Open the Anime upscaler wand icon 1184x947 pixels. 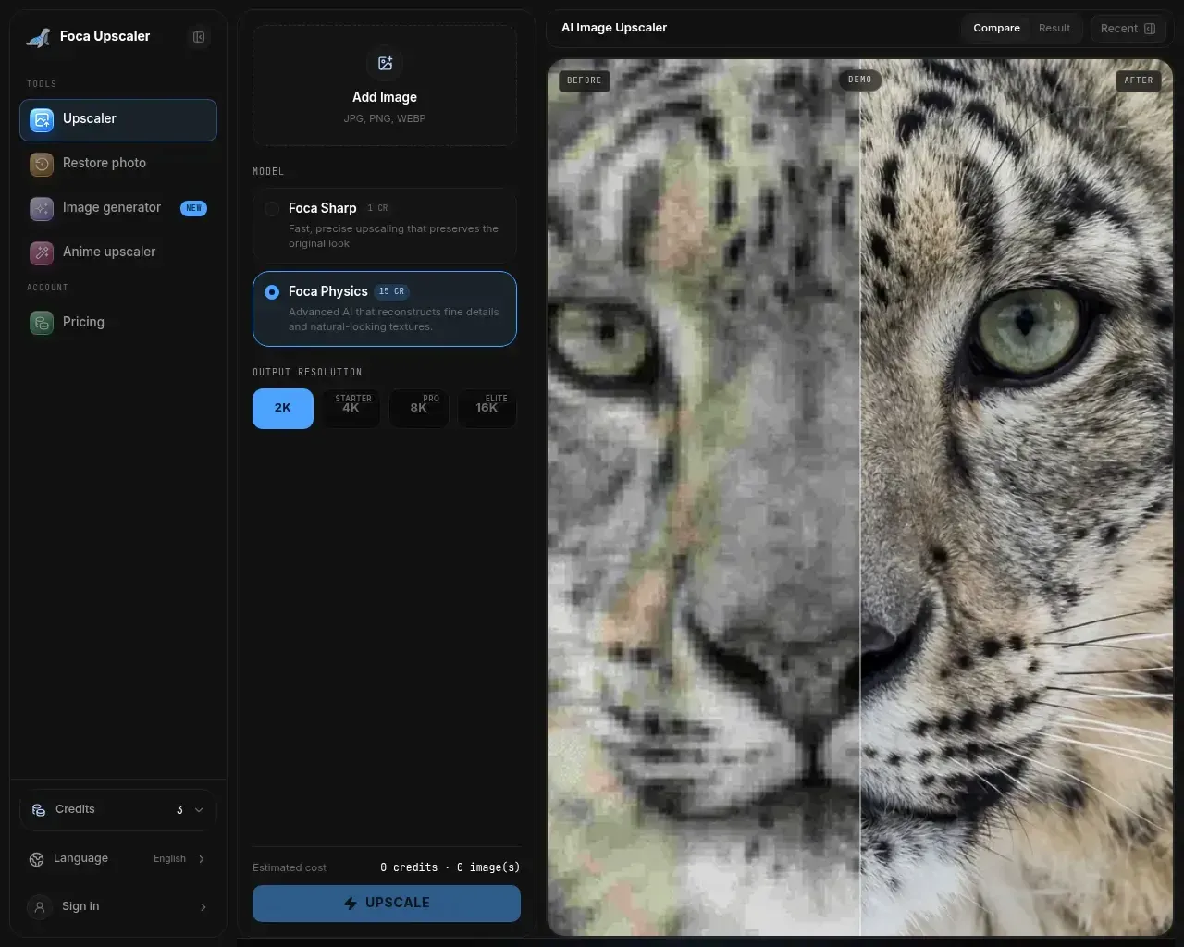coord(42,252)
